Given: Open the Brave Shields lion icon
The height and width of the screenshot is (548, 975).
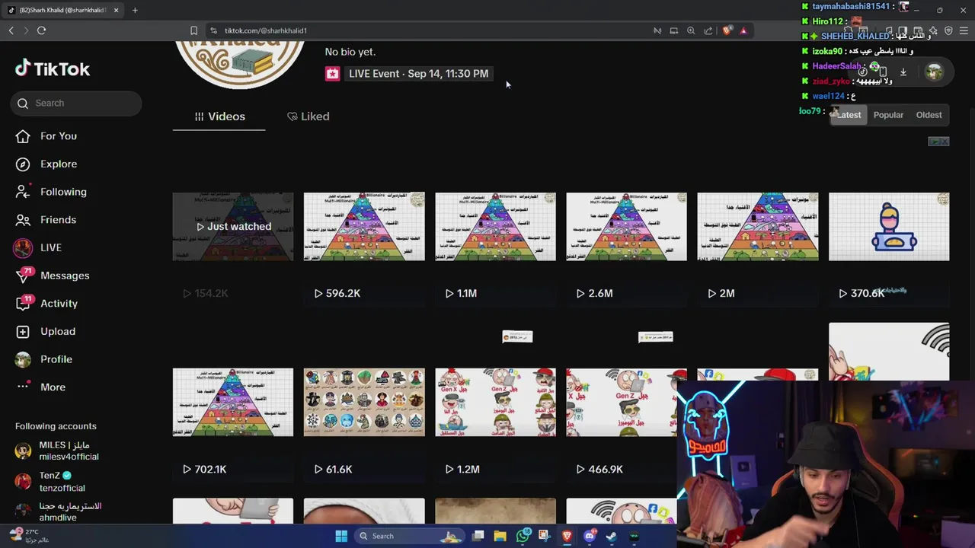Looking at the screenshot, I should point(727,30).
